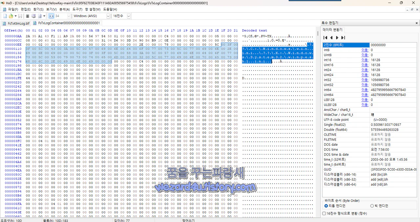Viewport: 420px width, 222px height.
Task: Expand the Open icon's recent files arrow
Action: tap(15, 16)
